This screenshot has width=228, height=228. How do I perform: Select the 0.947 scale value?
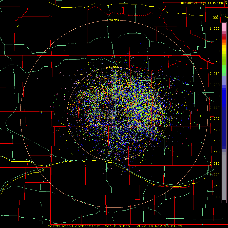pyautogui.click(x=215, y=40)
